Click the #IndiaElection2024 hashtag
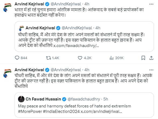This screenshot has width=158, height=119. [61, 111]
